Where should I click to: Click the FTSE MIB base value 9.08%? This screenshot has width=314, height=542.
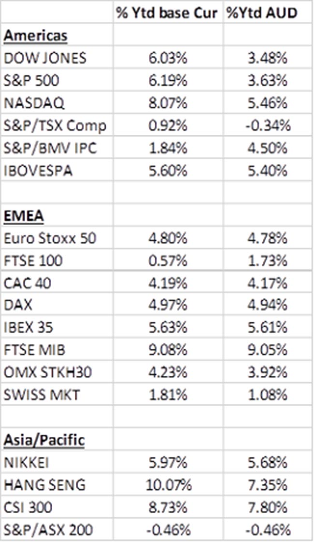[x=168, y=351]
